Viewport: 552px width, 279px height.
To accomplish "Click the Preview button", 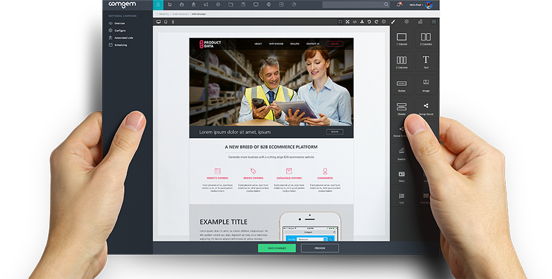I will (320, 248).
